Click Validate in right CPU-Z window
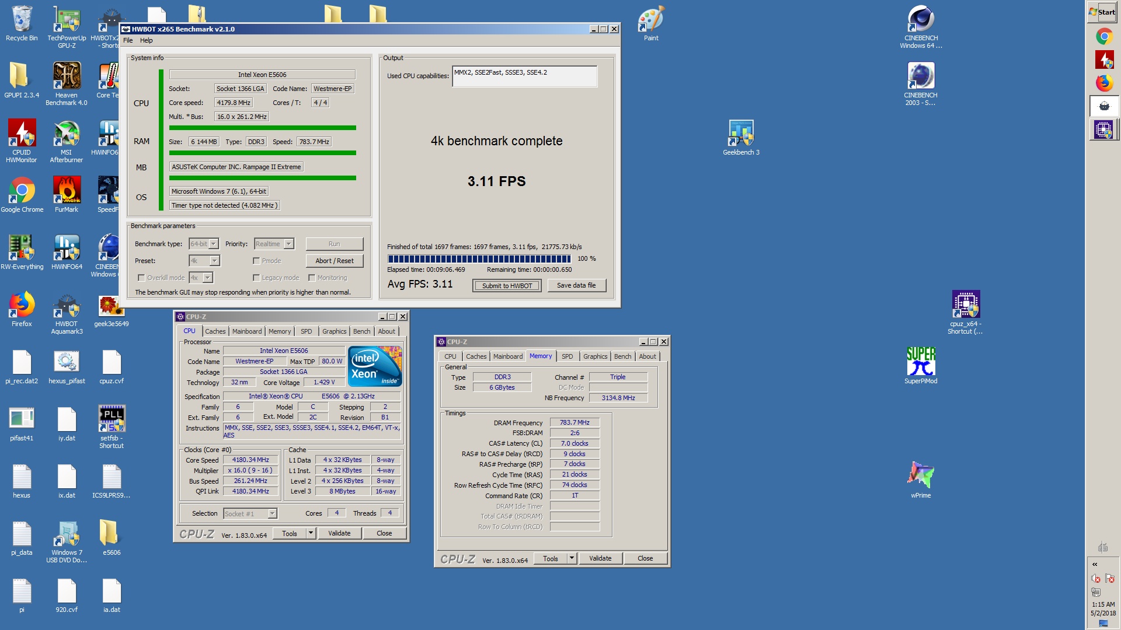 [600, 558]
